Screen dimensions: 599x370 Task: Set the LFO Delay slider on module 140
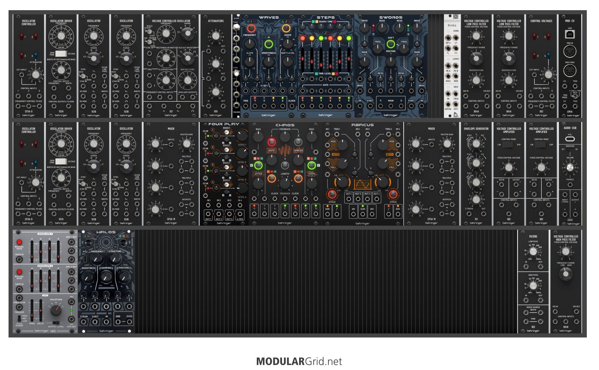click(x=41, y=311)
